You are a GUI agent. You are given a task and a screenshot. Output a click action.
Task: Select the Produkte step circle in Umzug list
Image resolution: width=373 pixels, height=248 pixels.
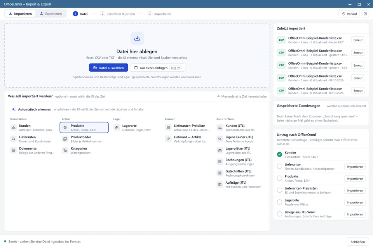(279, 178)
